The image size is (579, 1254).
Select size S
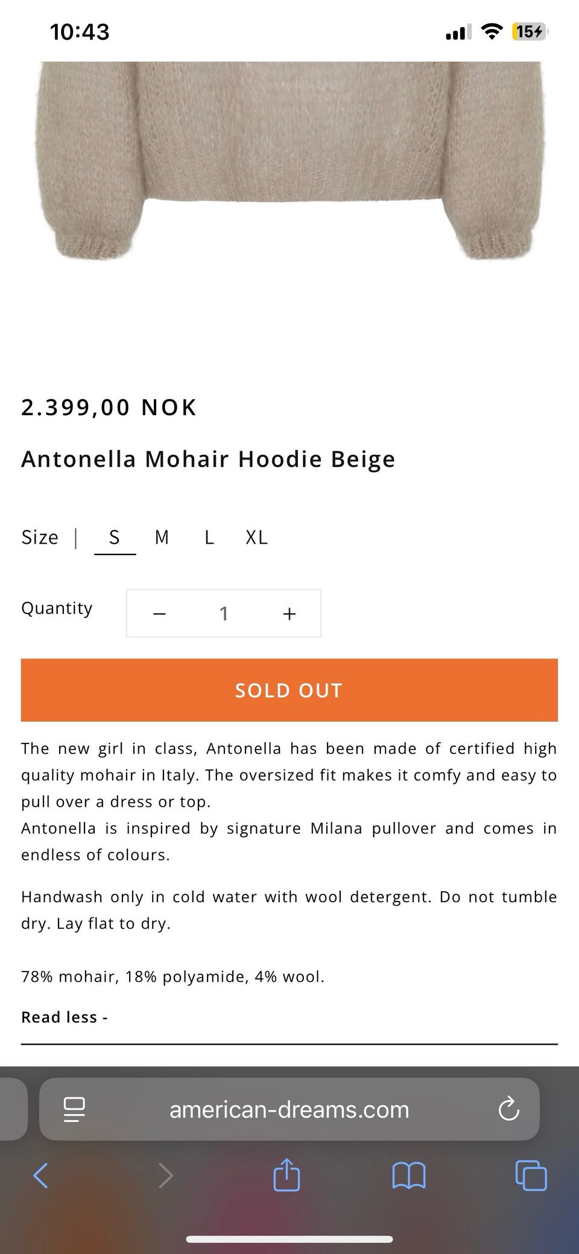tap(115, 537)
